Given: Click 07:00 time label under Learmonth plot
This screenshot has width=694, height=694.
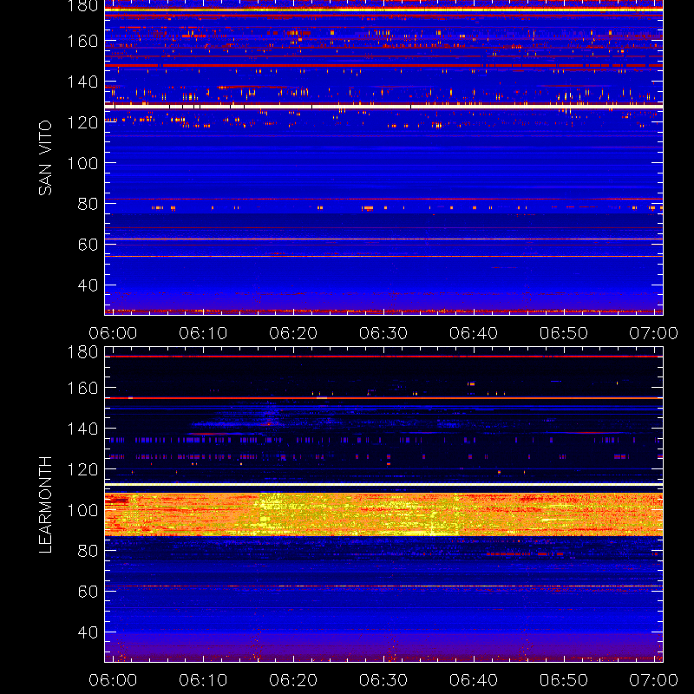Looking at the screenshot, I should [x=654, y=680].
